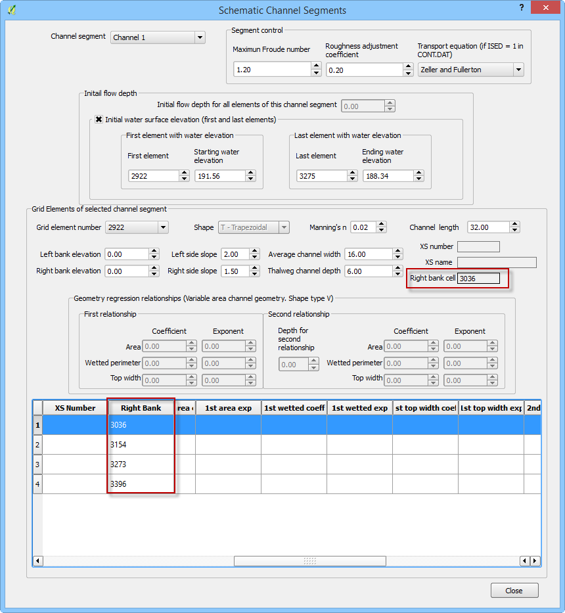The height and width of the screenshot is (613, 565).
Task: Open Grid element number dropdown
Action: (x=162, y=227)
